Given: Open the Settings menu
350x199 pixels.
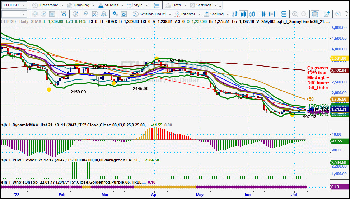Looking at the screenshot, I should pyautogui.click(x=203, y=5).
